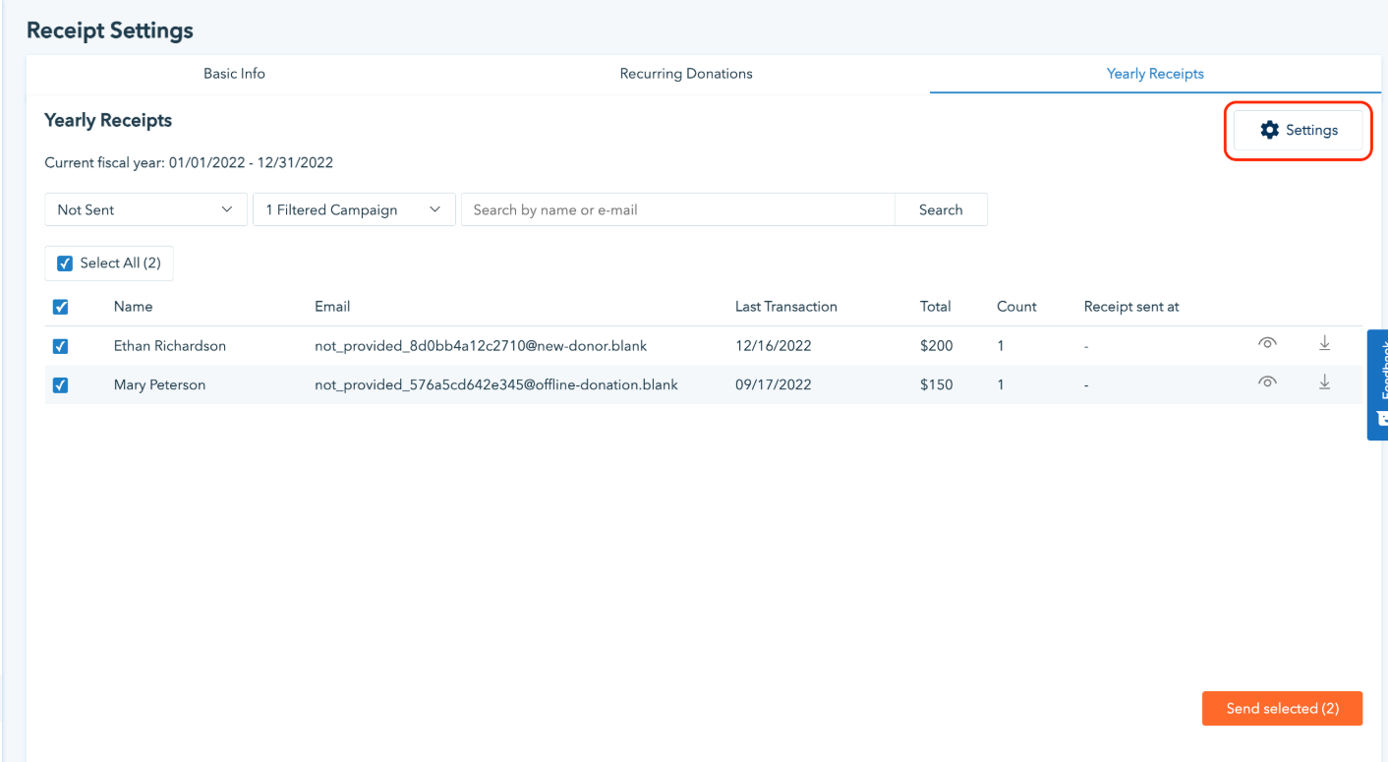Image resolution: width=1388 pixels, height=762 pixels.
Task: Deselect Mary Peterson's row checkbox
Action: (60, 385)
